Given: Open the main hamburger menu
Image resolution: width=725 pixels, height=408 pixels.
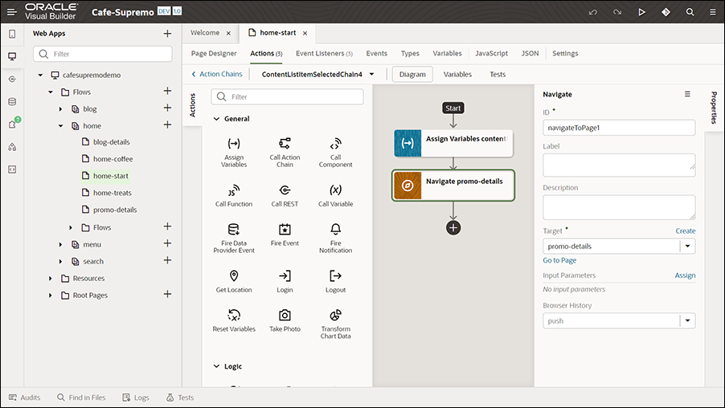Looking at the screenshot, I should click(x=12, y=12).
